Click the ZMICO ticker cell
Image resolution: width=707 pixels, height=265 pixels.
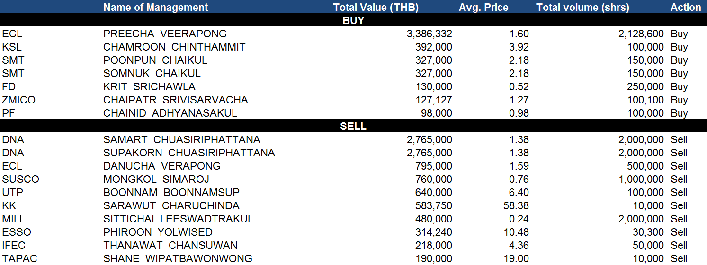(18, 100)
